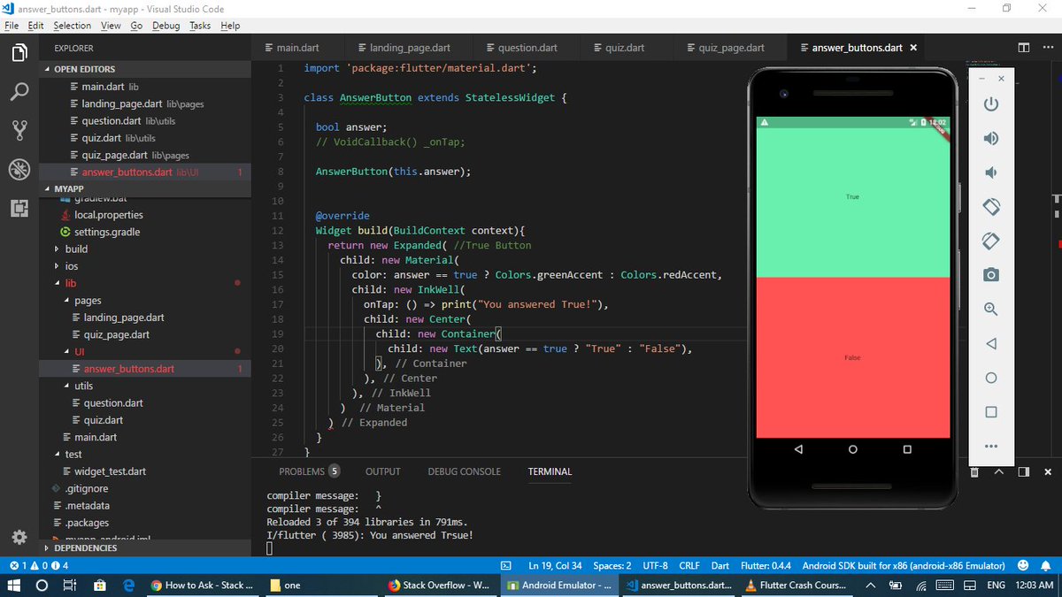Tap the green True button in emulator

(x=853, y=202)
